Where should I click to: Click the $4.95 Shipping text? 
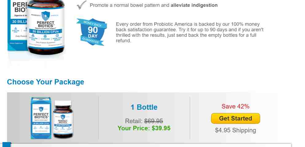click(235, 130)
